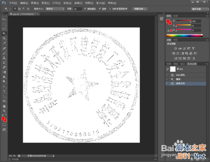Select the Zoom tool in toolbox
The image size is (210, 162).
[4, 111]
